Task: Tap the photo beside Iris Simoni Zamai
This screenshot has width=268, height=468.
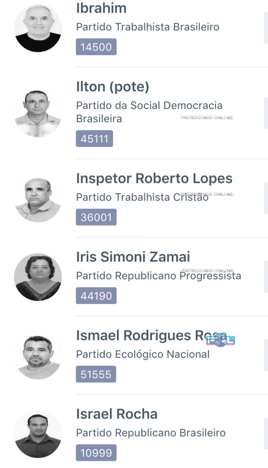Action: (38, 277)
